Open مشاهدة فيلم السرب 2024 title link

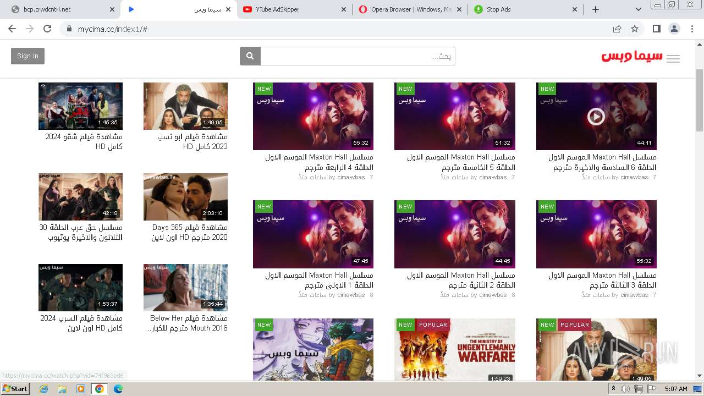click(x=81, y=323)
